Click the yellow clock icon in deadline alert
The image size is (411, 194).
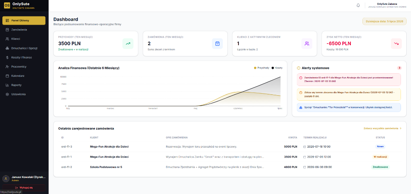(x=301, y=92)
